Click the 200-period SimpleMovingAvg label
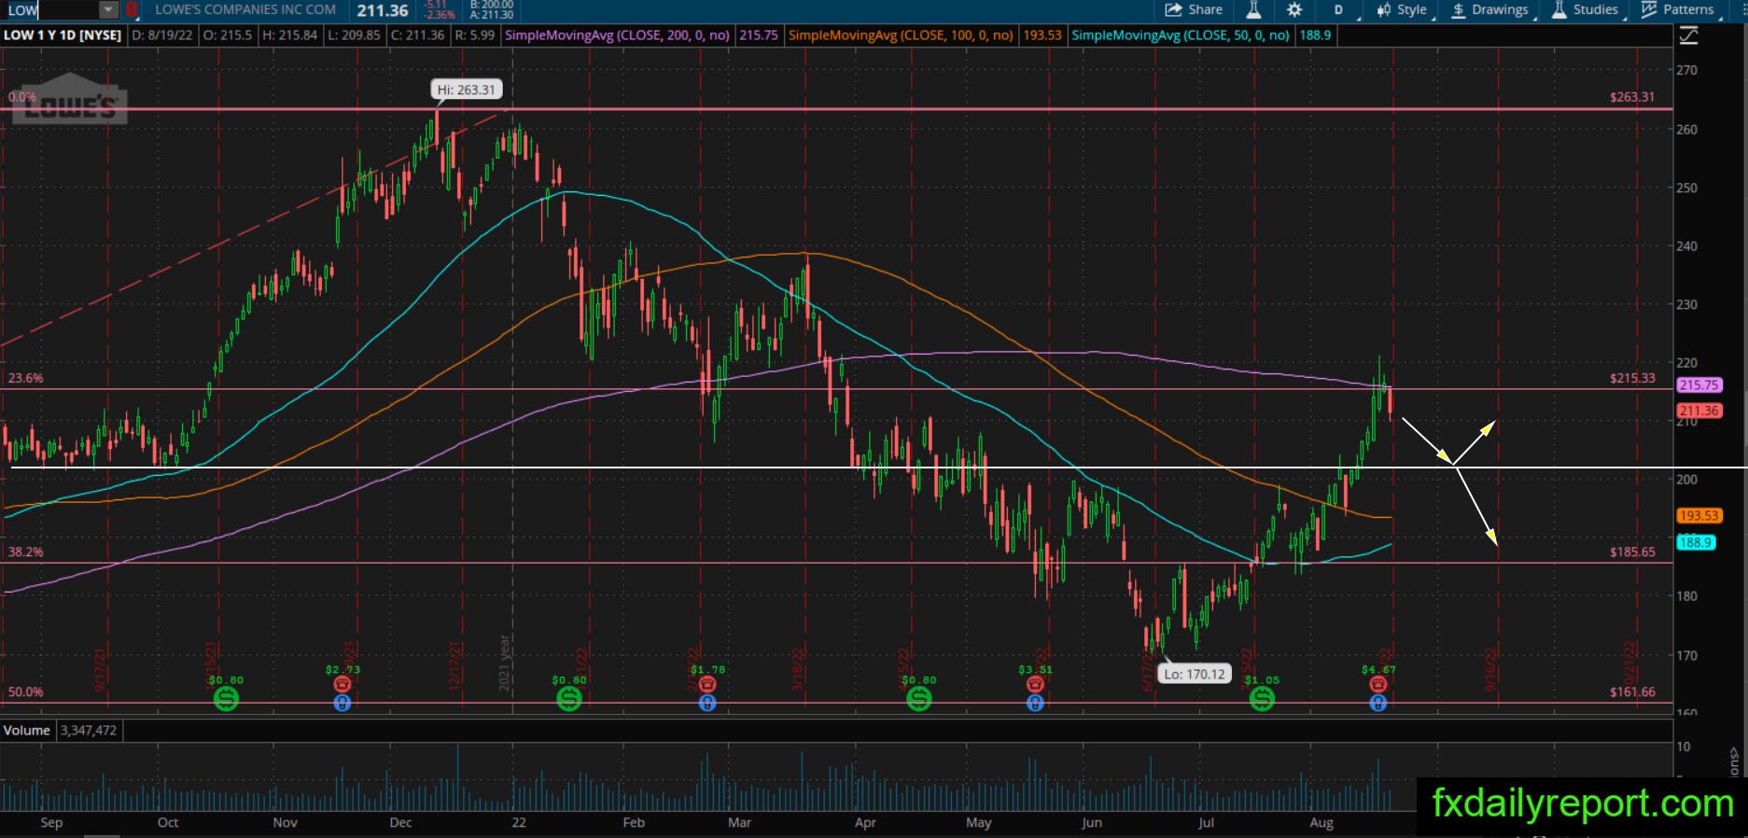1748x838 pixels. click(x=617, y=35)
